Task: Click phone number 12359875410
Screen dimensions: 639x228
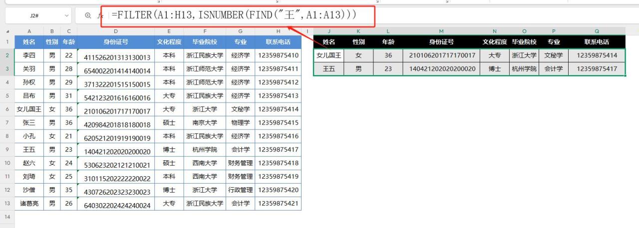Action: (x=278, y=55)
